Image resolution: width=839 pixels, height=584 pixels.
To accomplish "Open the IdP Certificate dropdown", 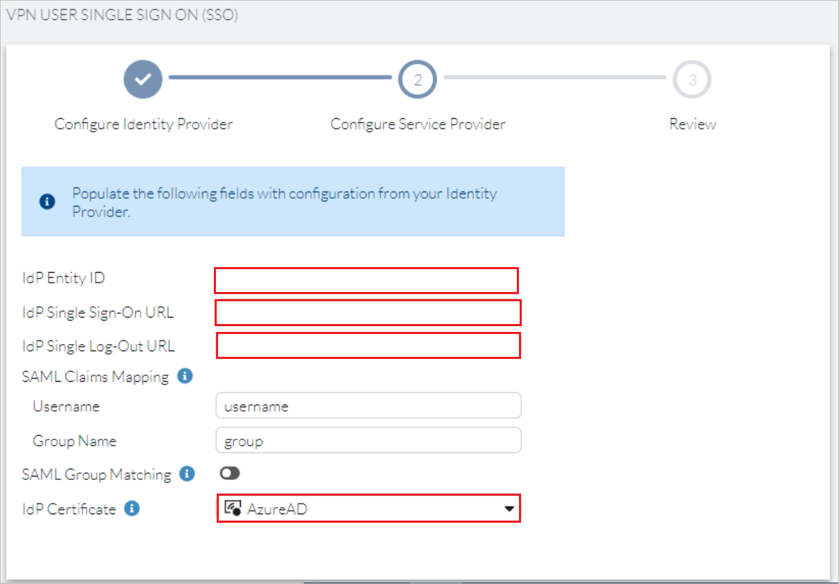I will (x=367, y=509).
